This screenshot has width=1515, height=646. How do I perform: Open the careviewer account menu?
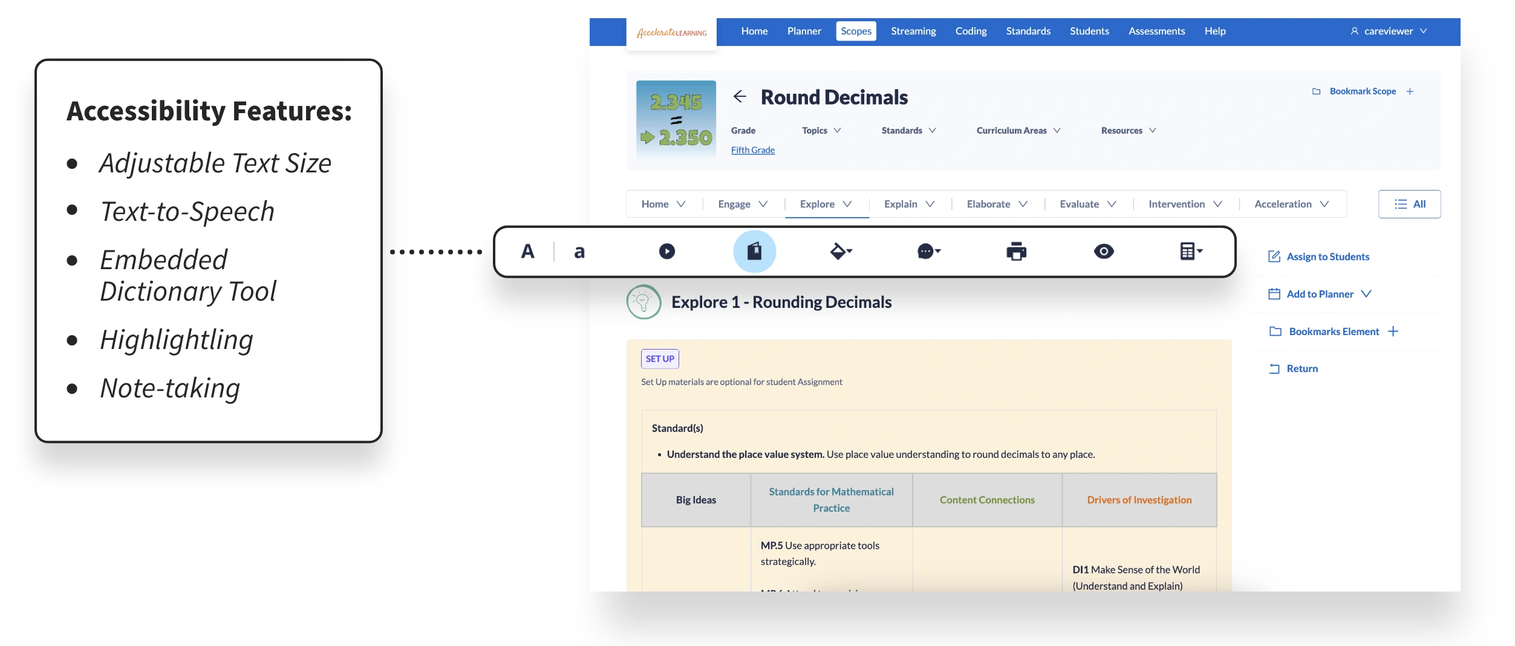tap(1389, 31)
